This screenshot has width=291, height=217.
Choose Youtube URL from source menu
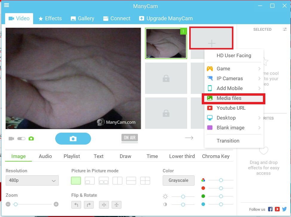tap(234, 108)
